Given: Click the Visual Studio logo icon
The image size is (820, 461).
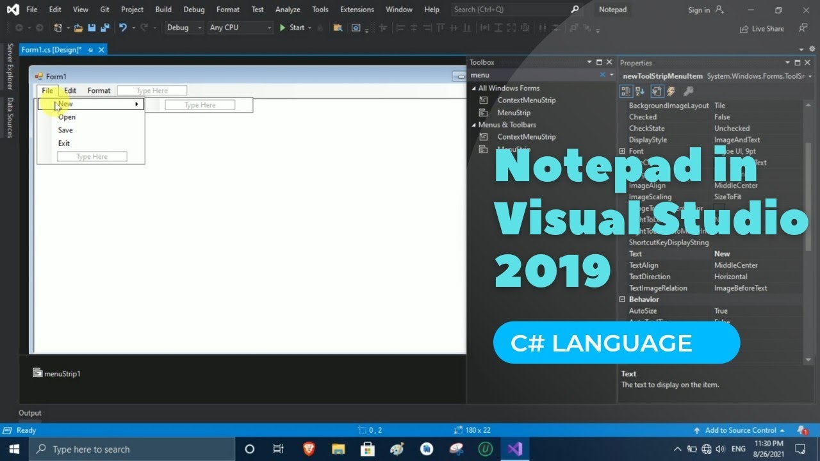Looking at the screenshot, I should [13, 10].
